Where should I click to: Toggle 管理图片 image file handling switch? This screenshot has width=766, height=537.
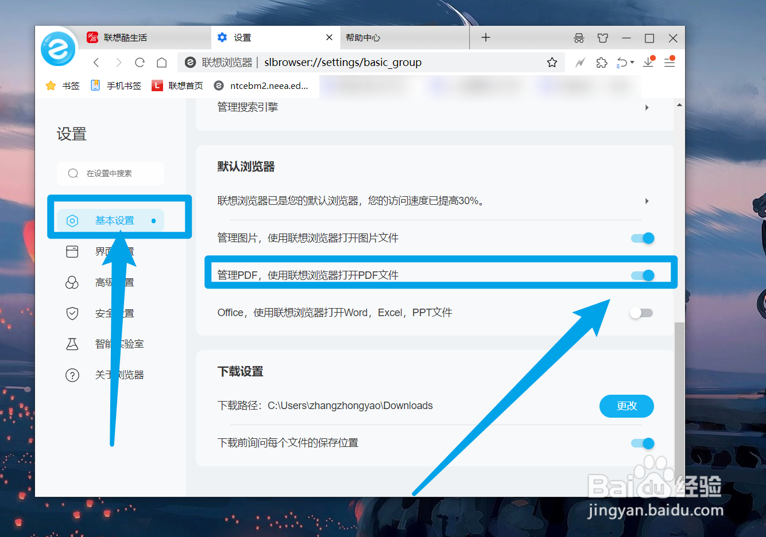tap(643, 238)
